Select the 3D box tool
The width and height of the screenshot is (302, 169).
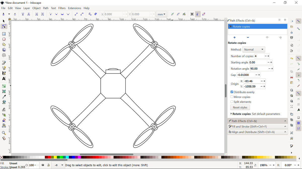pyautogui.click(x=4, y=50)
